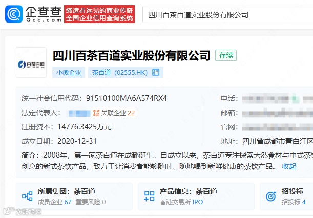
Task: Click the 港 Hong Kong listing icon
Action: click(x=156, y=72)
